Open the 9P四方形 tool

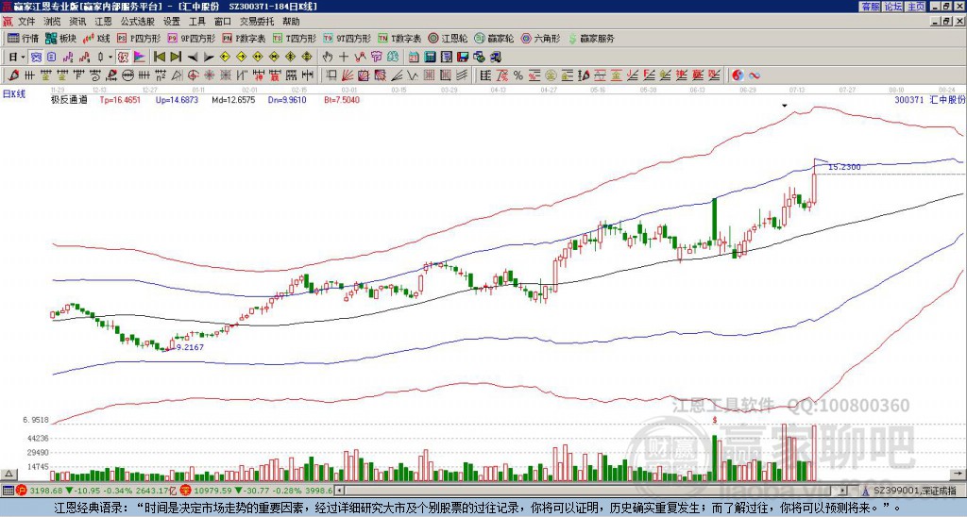tap(191, 38)
